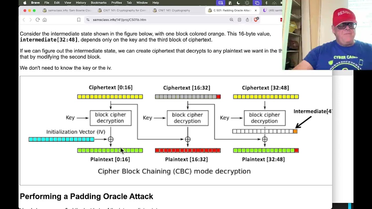Open the Brave application menu
Image resolution: width=372 pixels, height=209 pixels.
tap(35, 3)
